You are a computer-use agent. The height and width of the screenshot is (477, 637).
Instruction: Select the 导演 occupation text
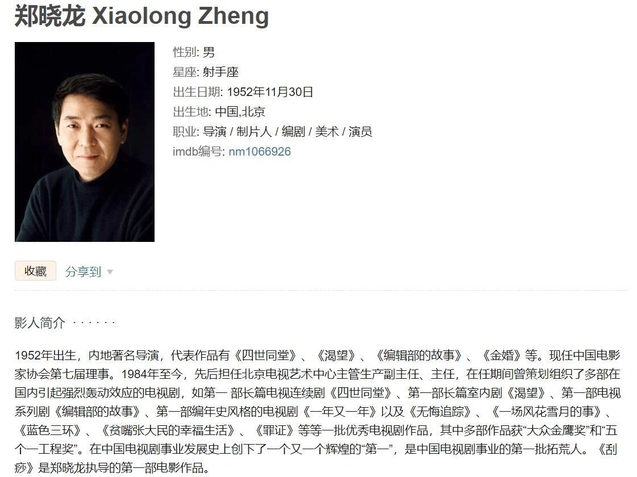pos(214,132)
